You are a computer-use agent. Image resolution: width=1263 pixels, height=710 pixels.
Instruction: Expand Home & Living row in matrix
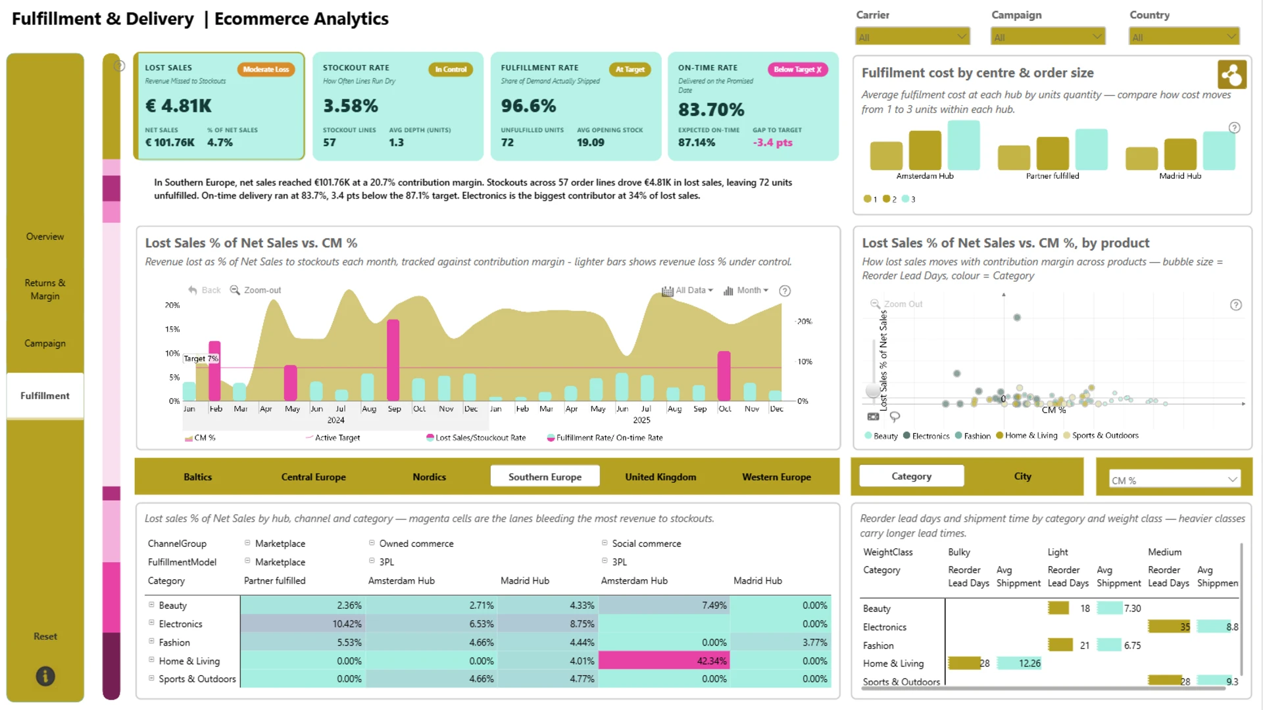click(x=151, y=659)
